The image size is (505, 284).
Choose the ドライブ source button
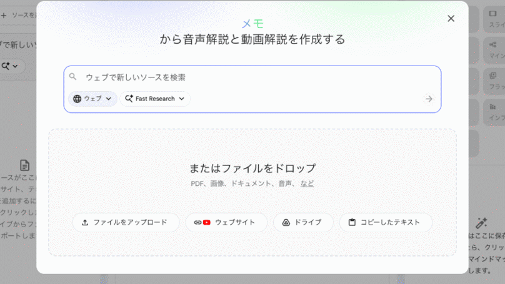(x=302, y=222)
